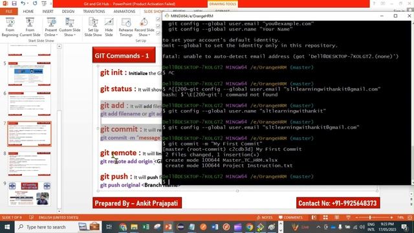Switch to Slide Sorter view icon
This screenshot has height=233, width=414.
point(325,217)
